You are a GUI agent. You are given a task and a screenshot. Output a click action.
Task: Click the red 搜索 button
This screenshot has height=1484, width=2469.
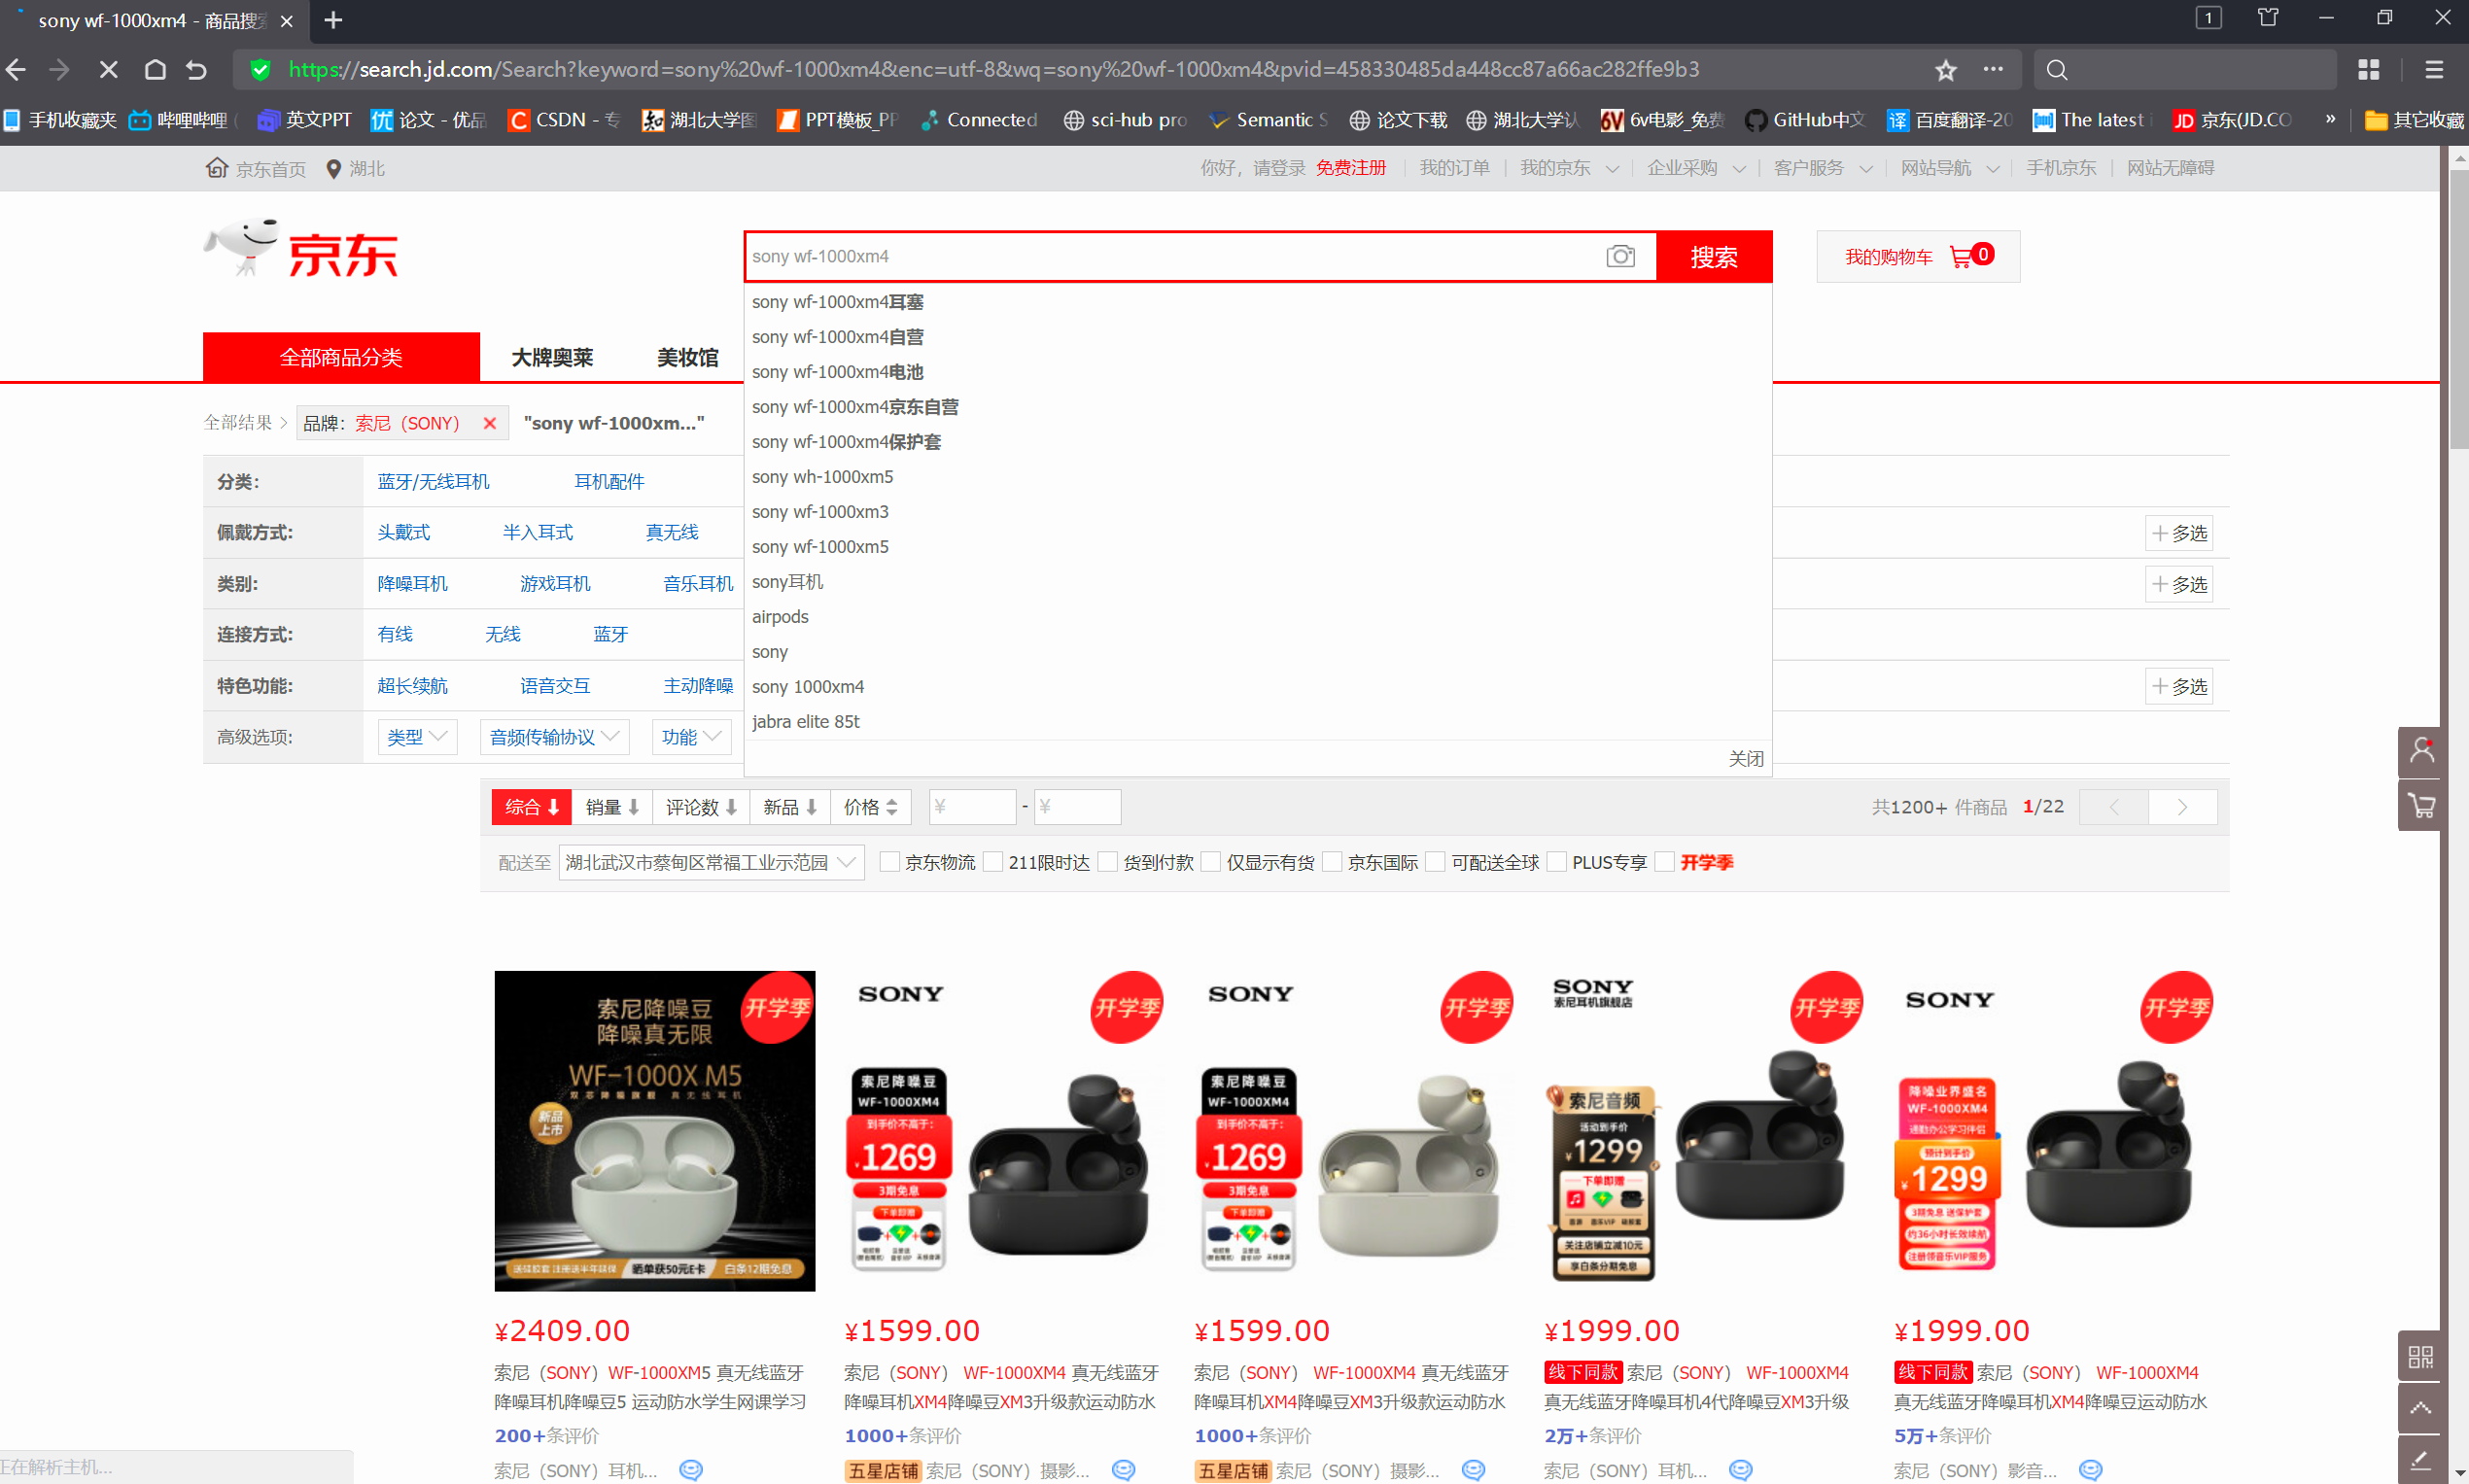[1713, 257]
